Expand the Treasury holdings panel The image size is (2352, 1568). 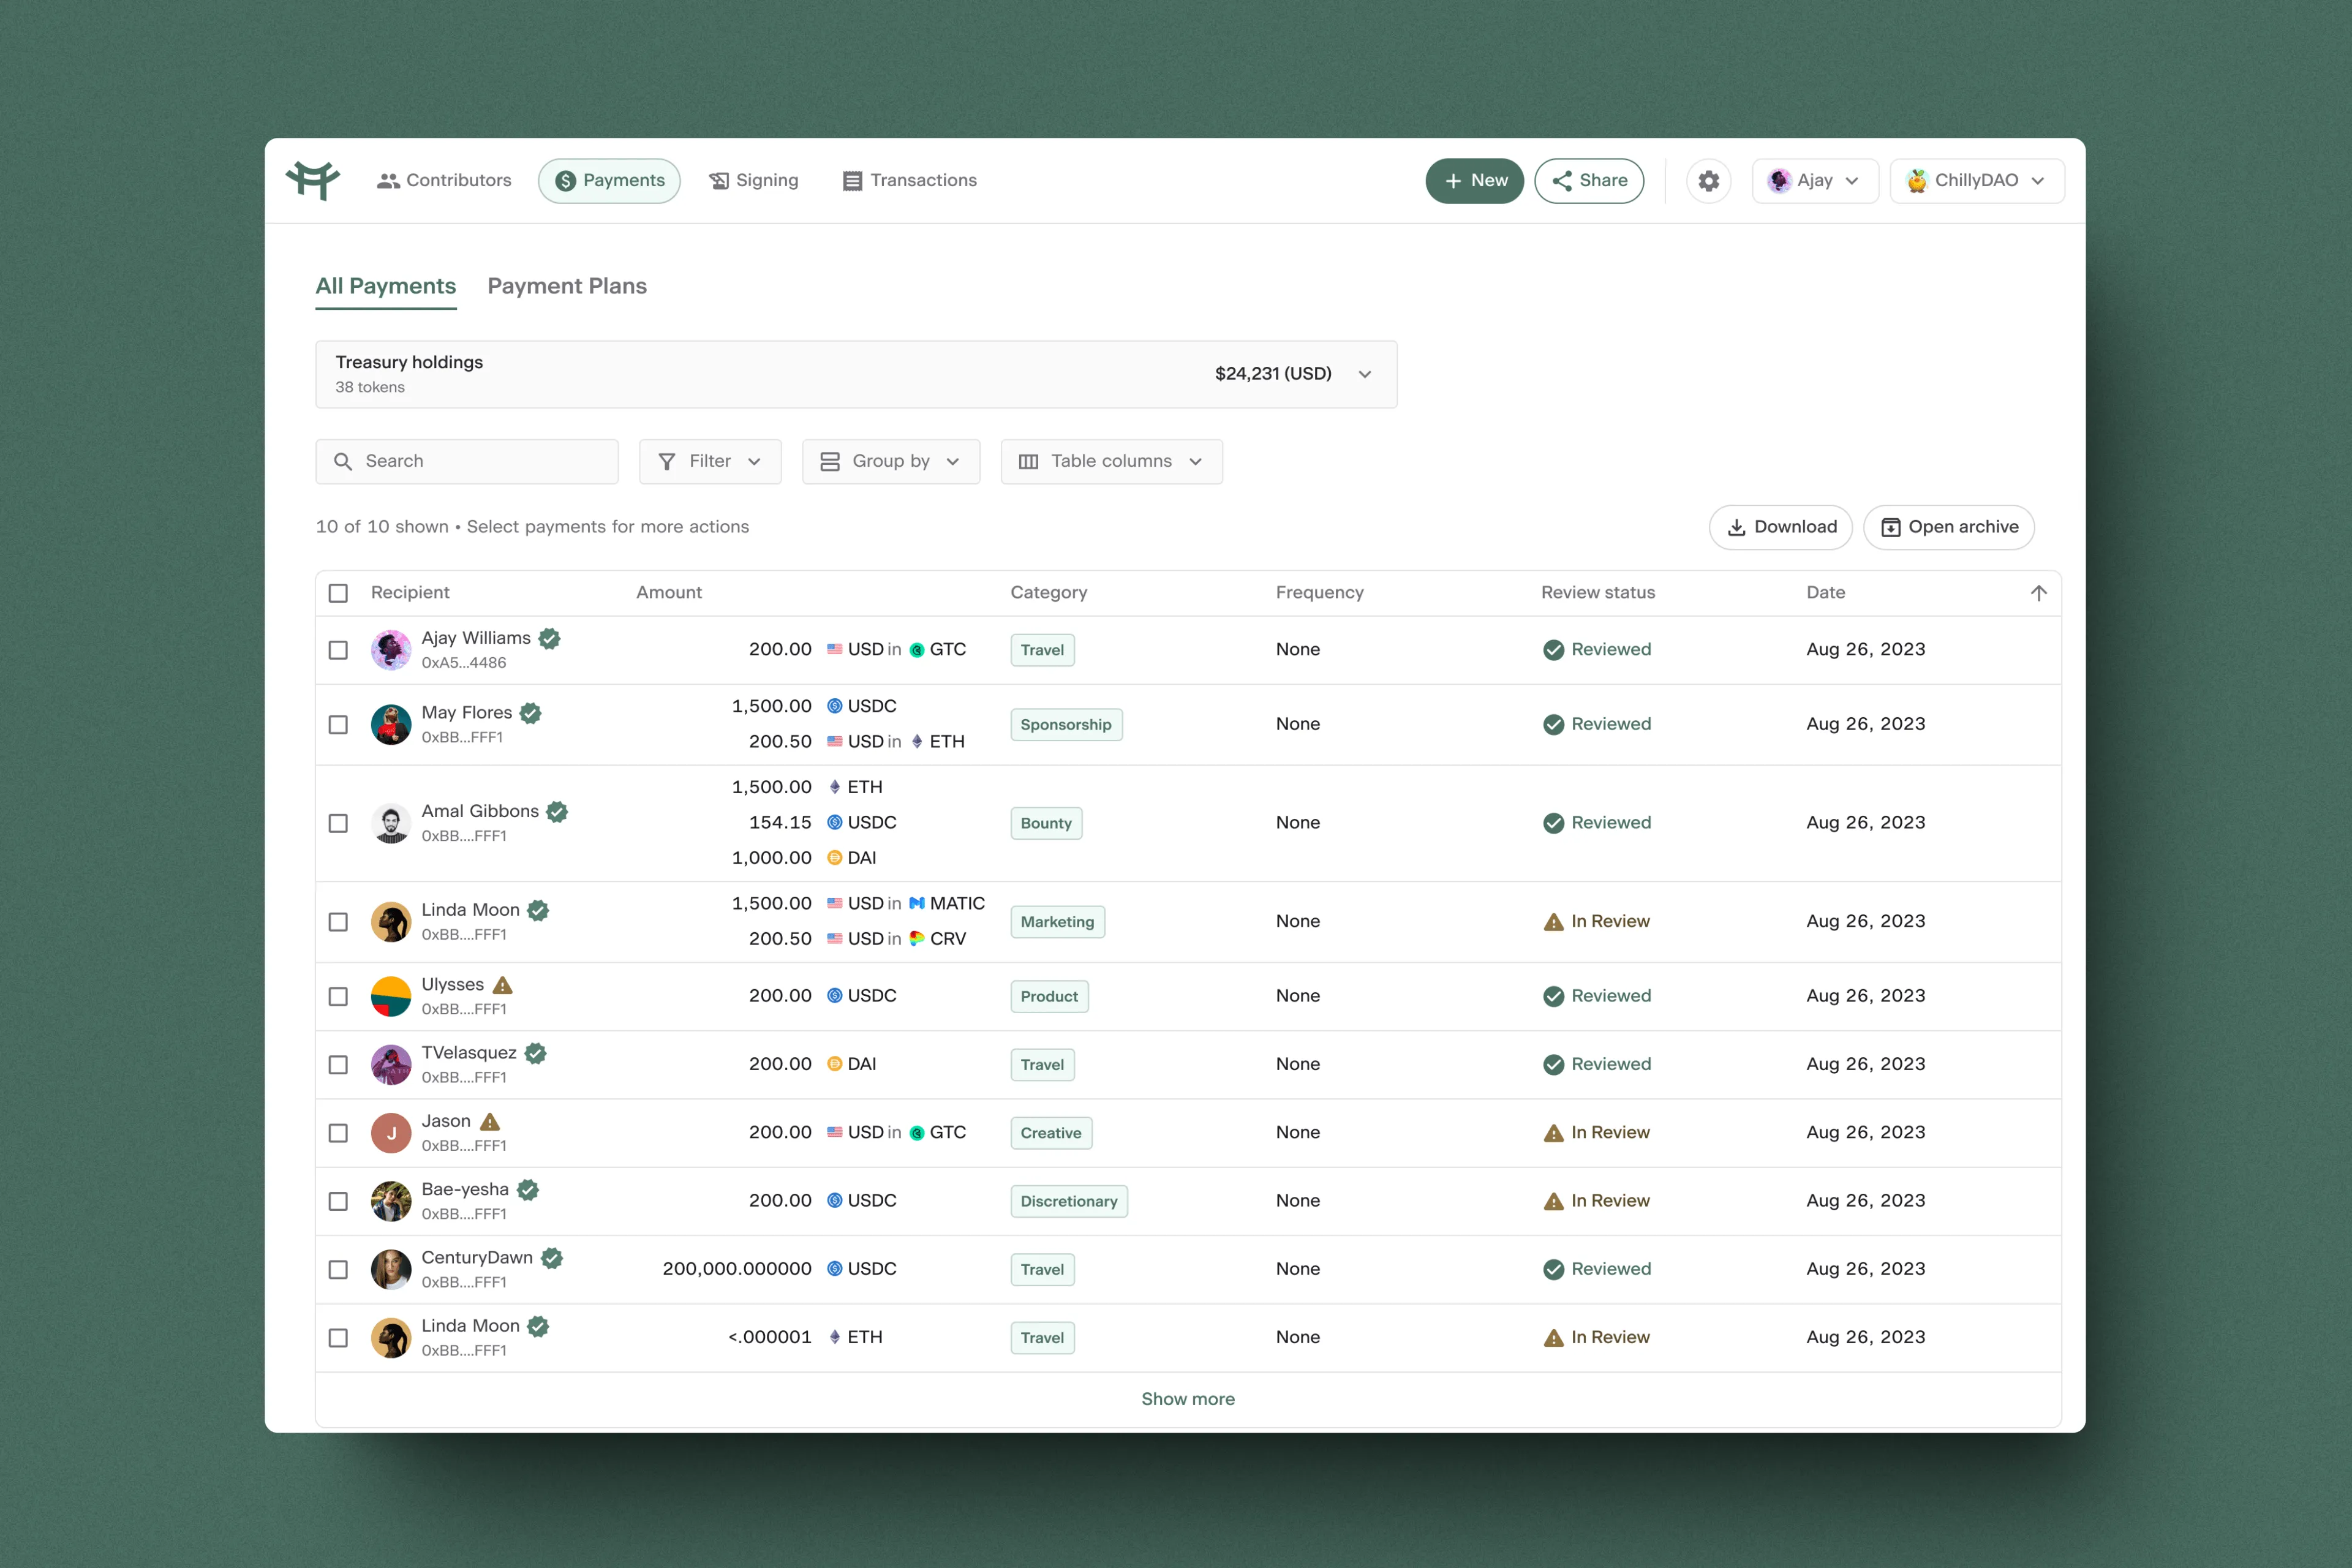[x=856, y=374]
